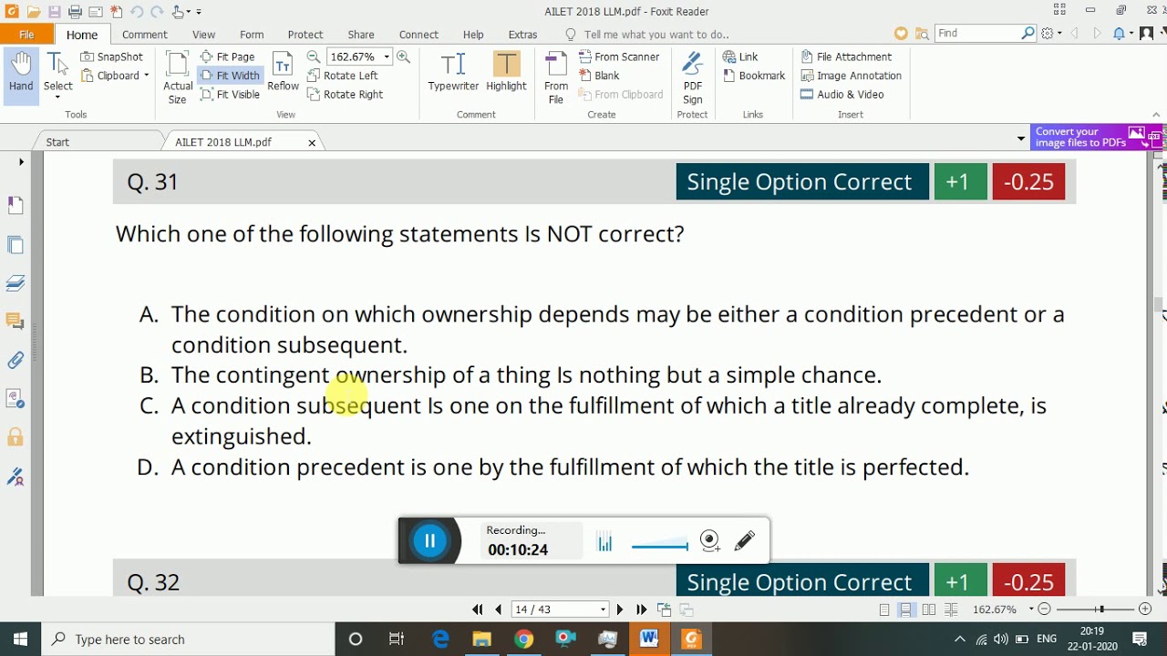Open the SnapShot tool
The height and width of the screenshot is (656, 1167).
pos(111,56)
